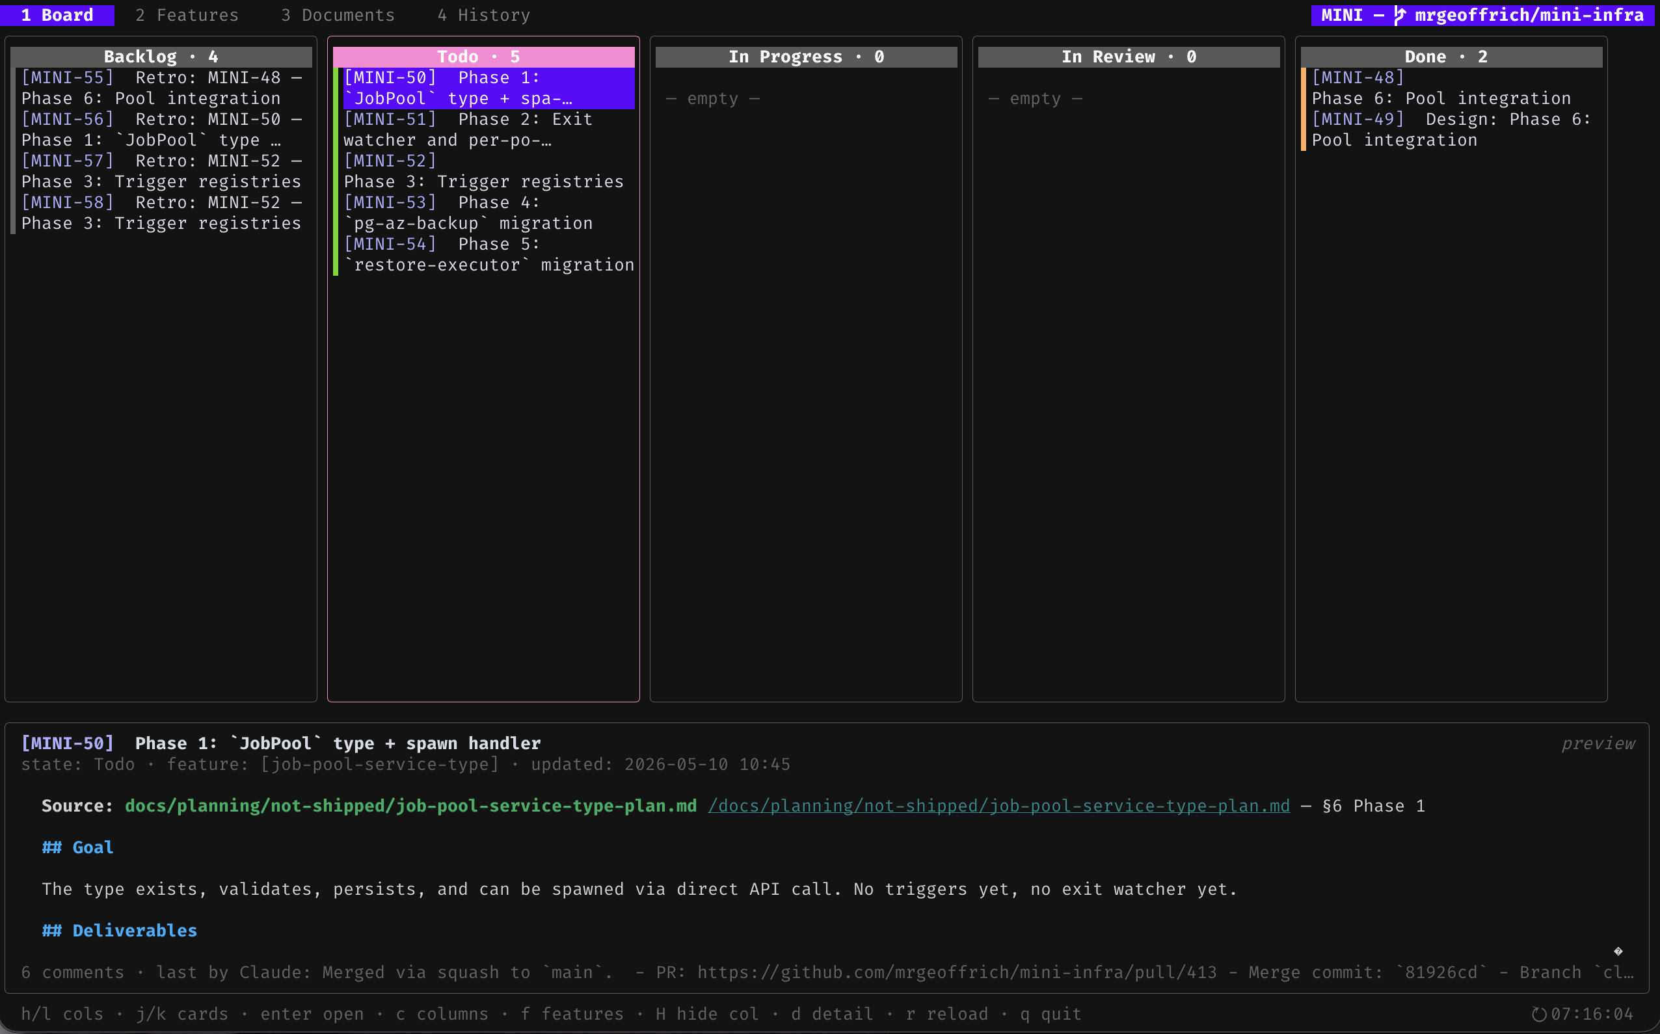Click the job-pool-service-type feature tag
This screenshot has height=1034, width=1660.
tap(380, 765)
